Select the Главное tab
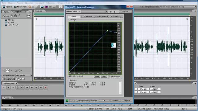This screenshot has height=111, width=198. (39, 11)
